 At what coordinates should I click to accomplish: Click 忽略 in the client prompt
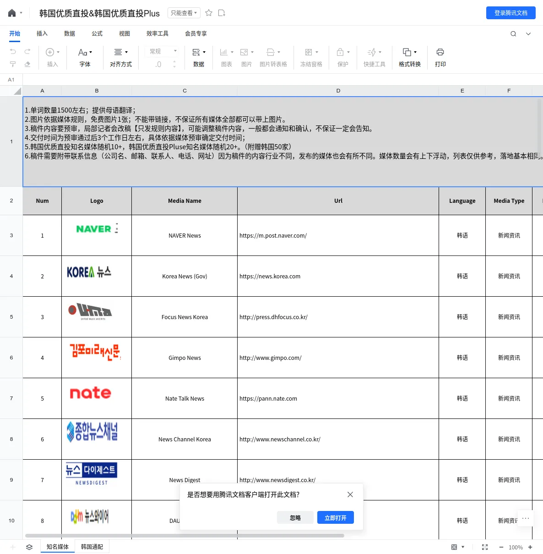point(295,518)
